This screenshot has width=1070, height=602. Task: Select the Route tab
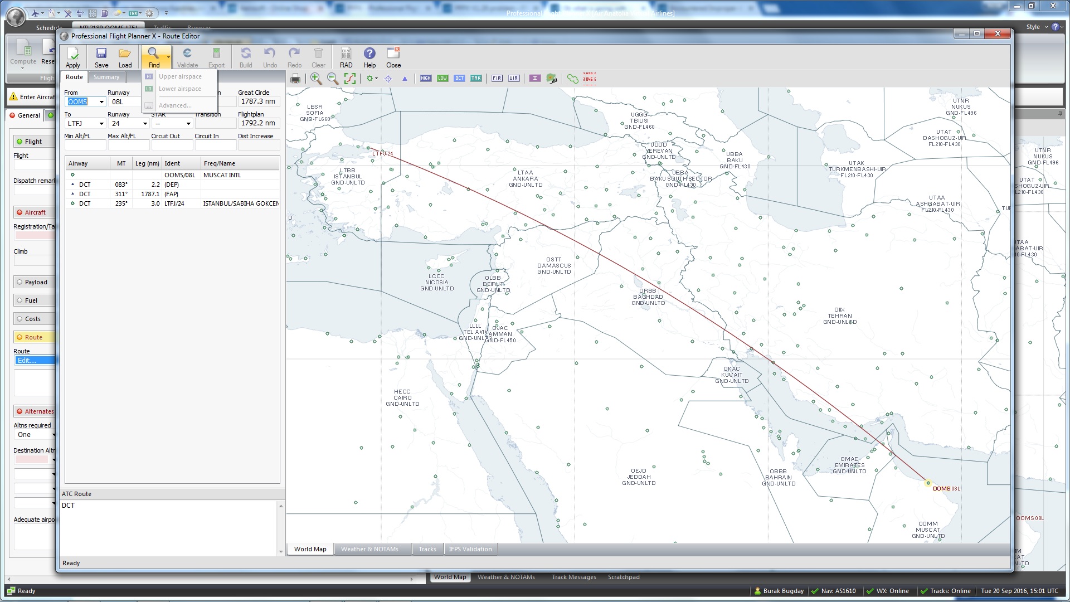point(74,77)
